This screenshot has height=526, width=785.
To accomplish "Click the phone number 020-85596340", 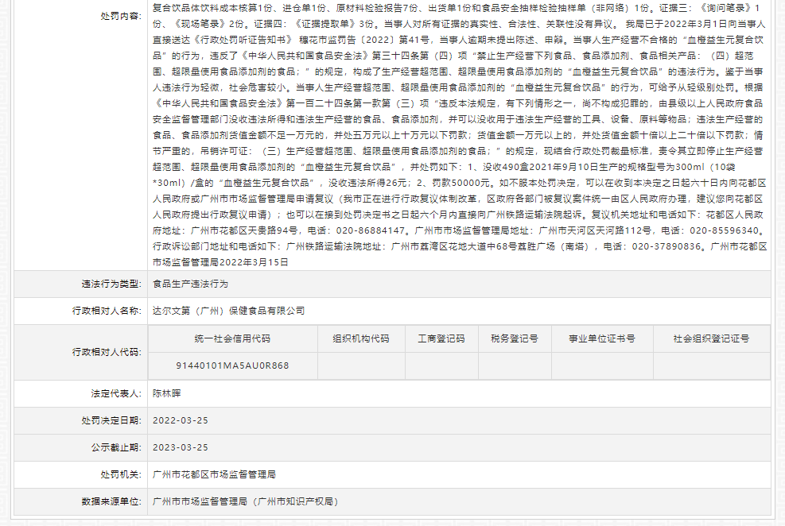I will pos(725,230).
